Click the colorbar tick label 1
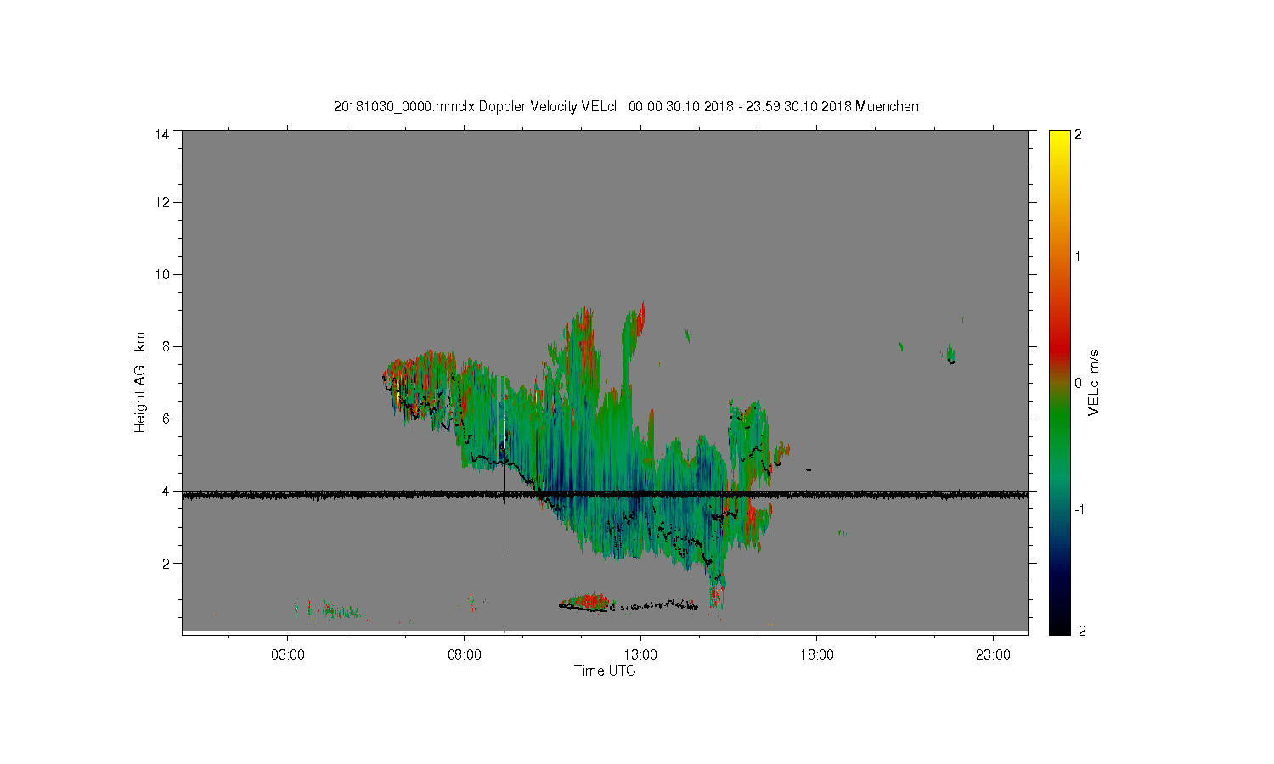Viewport: 1274px width, 764px height. [x=1079, y=257]
